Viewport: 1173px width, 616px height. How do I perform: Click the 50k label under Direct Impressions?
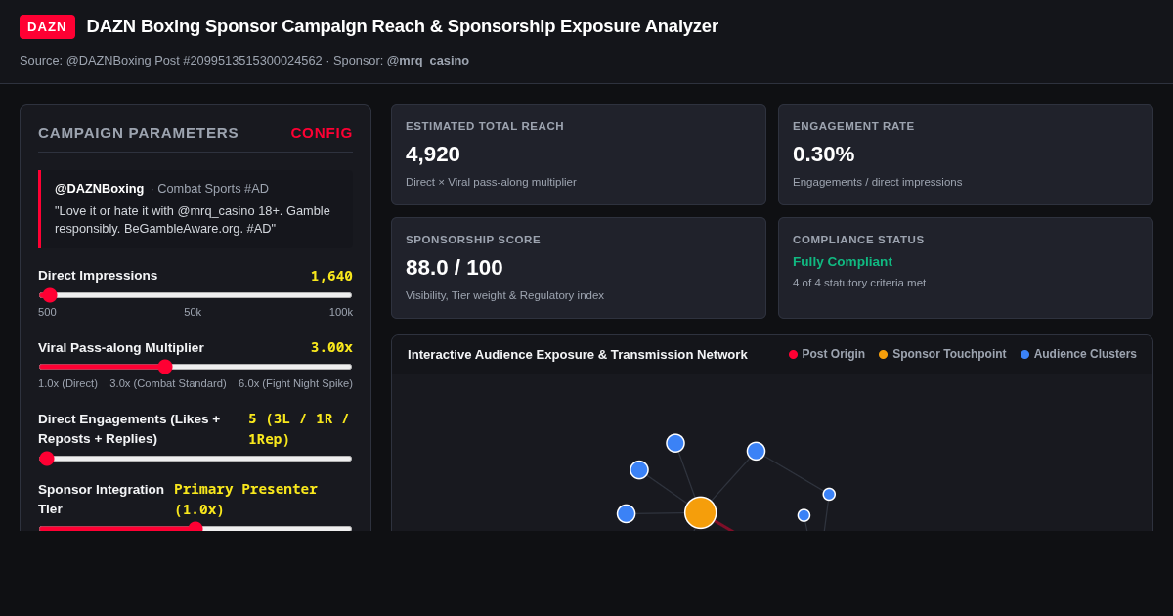click(193, 312)
